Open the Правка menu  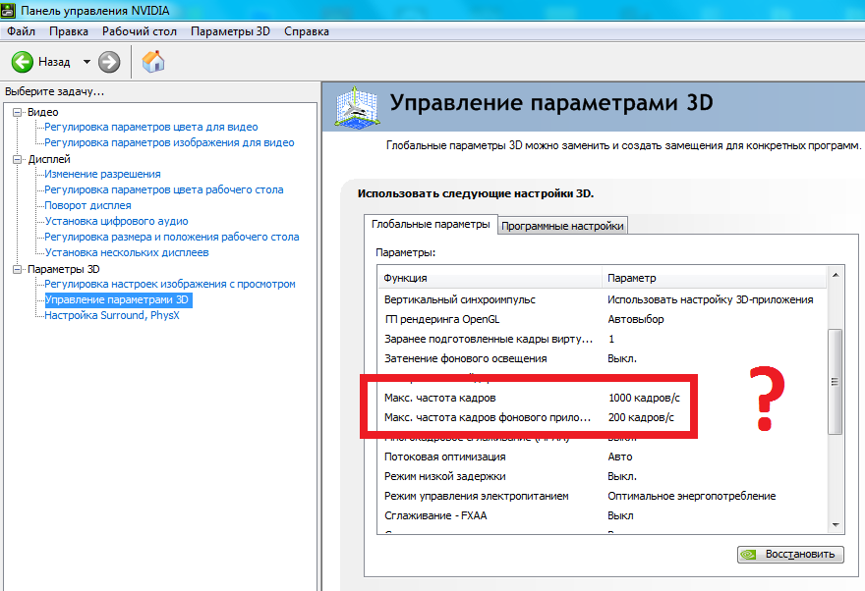click(x=69, y=31)
